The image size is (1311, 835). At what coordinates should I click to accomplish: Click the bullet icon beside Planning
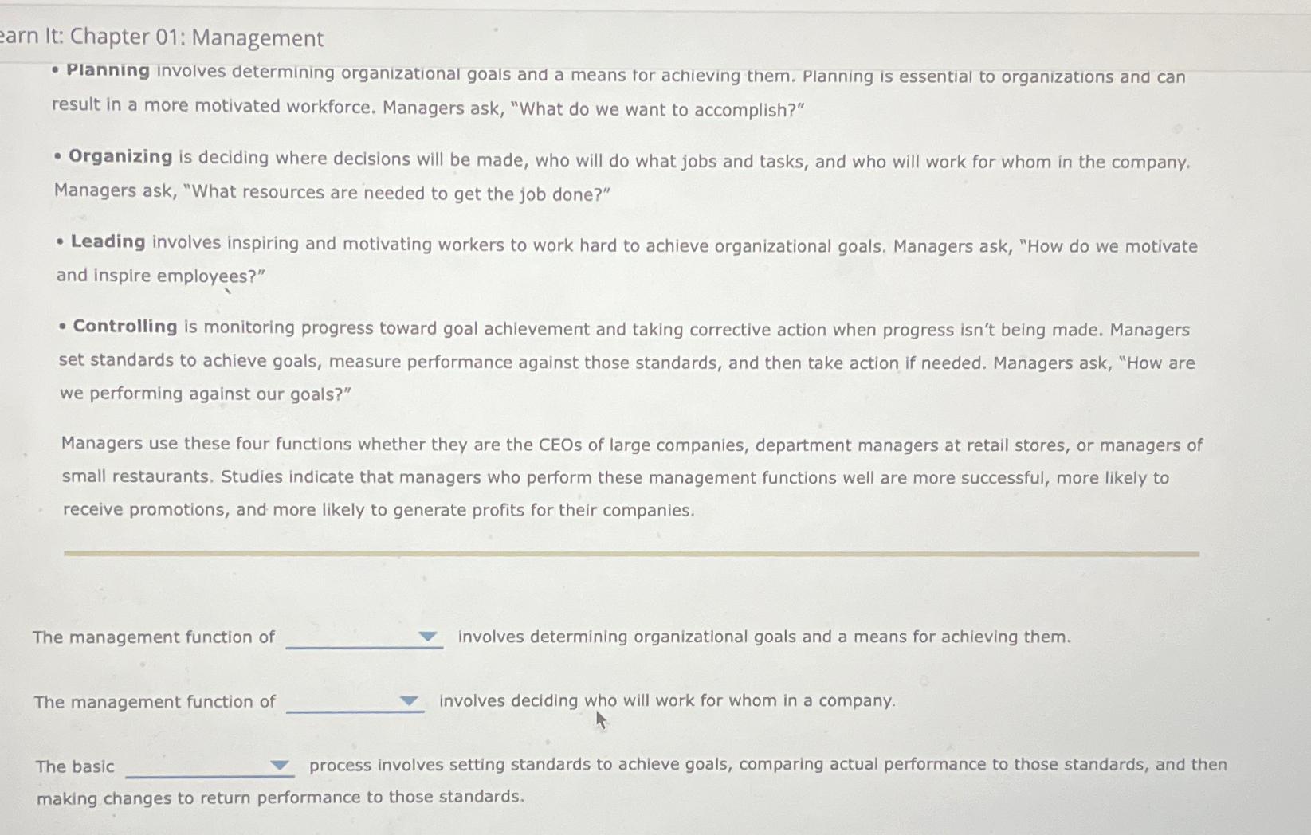(x=54, y=70)
